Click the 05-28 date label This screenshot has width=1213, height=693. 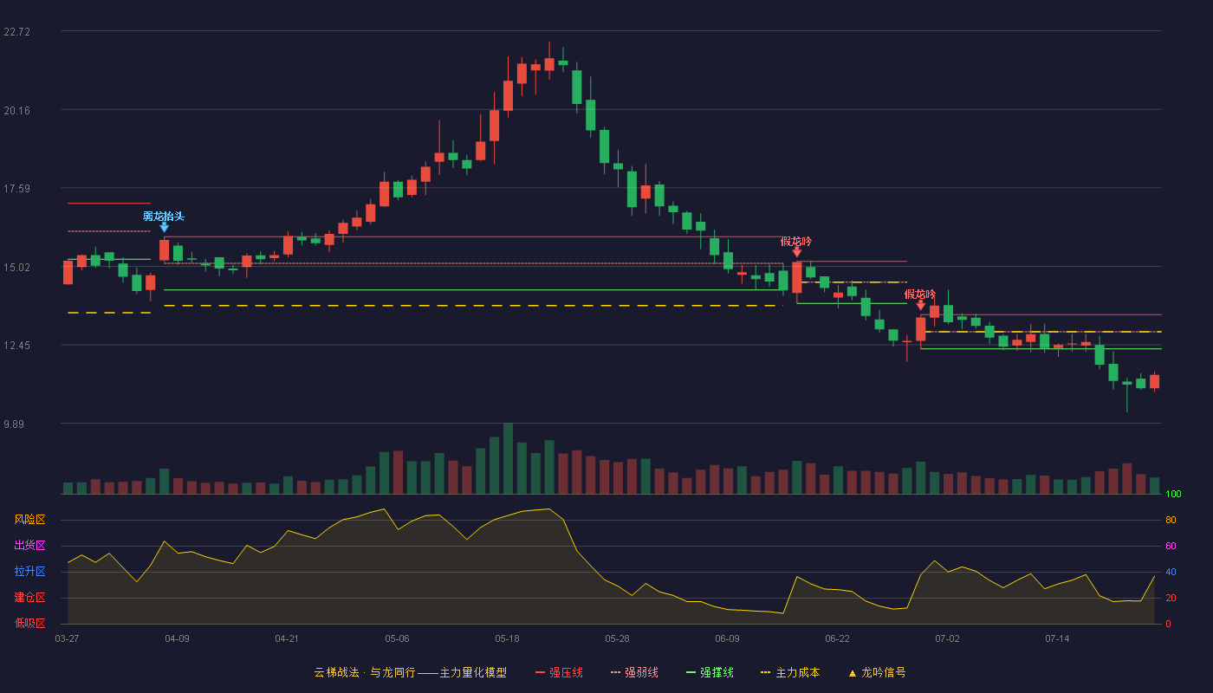[617, 638]
